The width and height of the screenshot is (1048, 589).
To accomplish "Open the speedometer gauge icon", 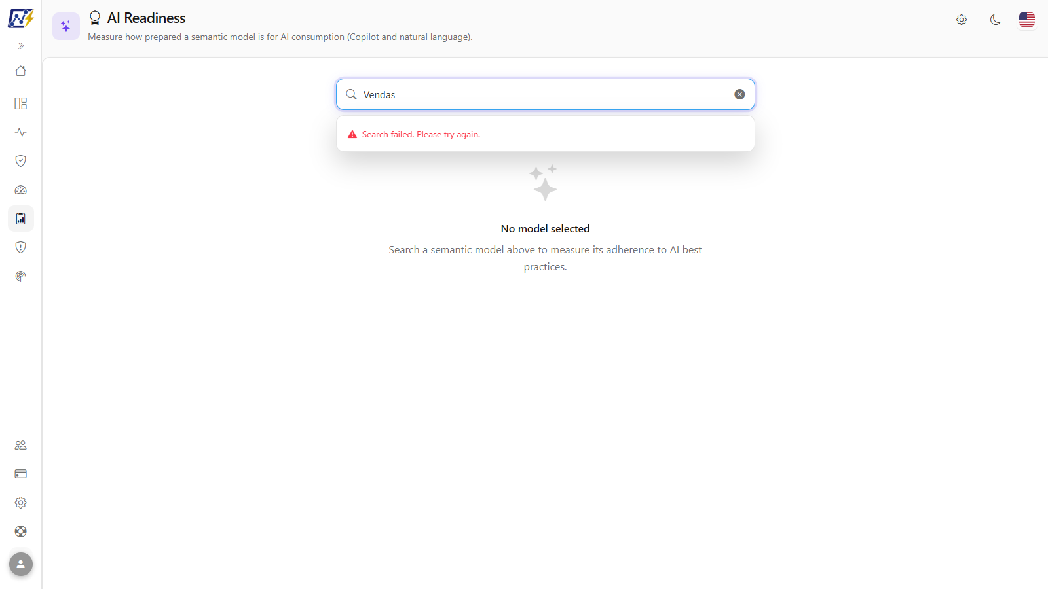I will (21, 190).
